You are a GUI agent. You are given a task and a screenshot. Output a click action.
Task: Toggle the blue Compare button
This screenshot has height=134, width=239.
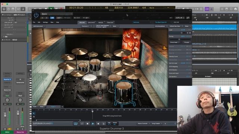point(52,18)
